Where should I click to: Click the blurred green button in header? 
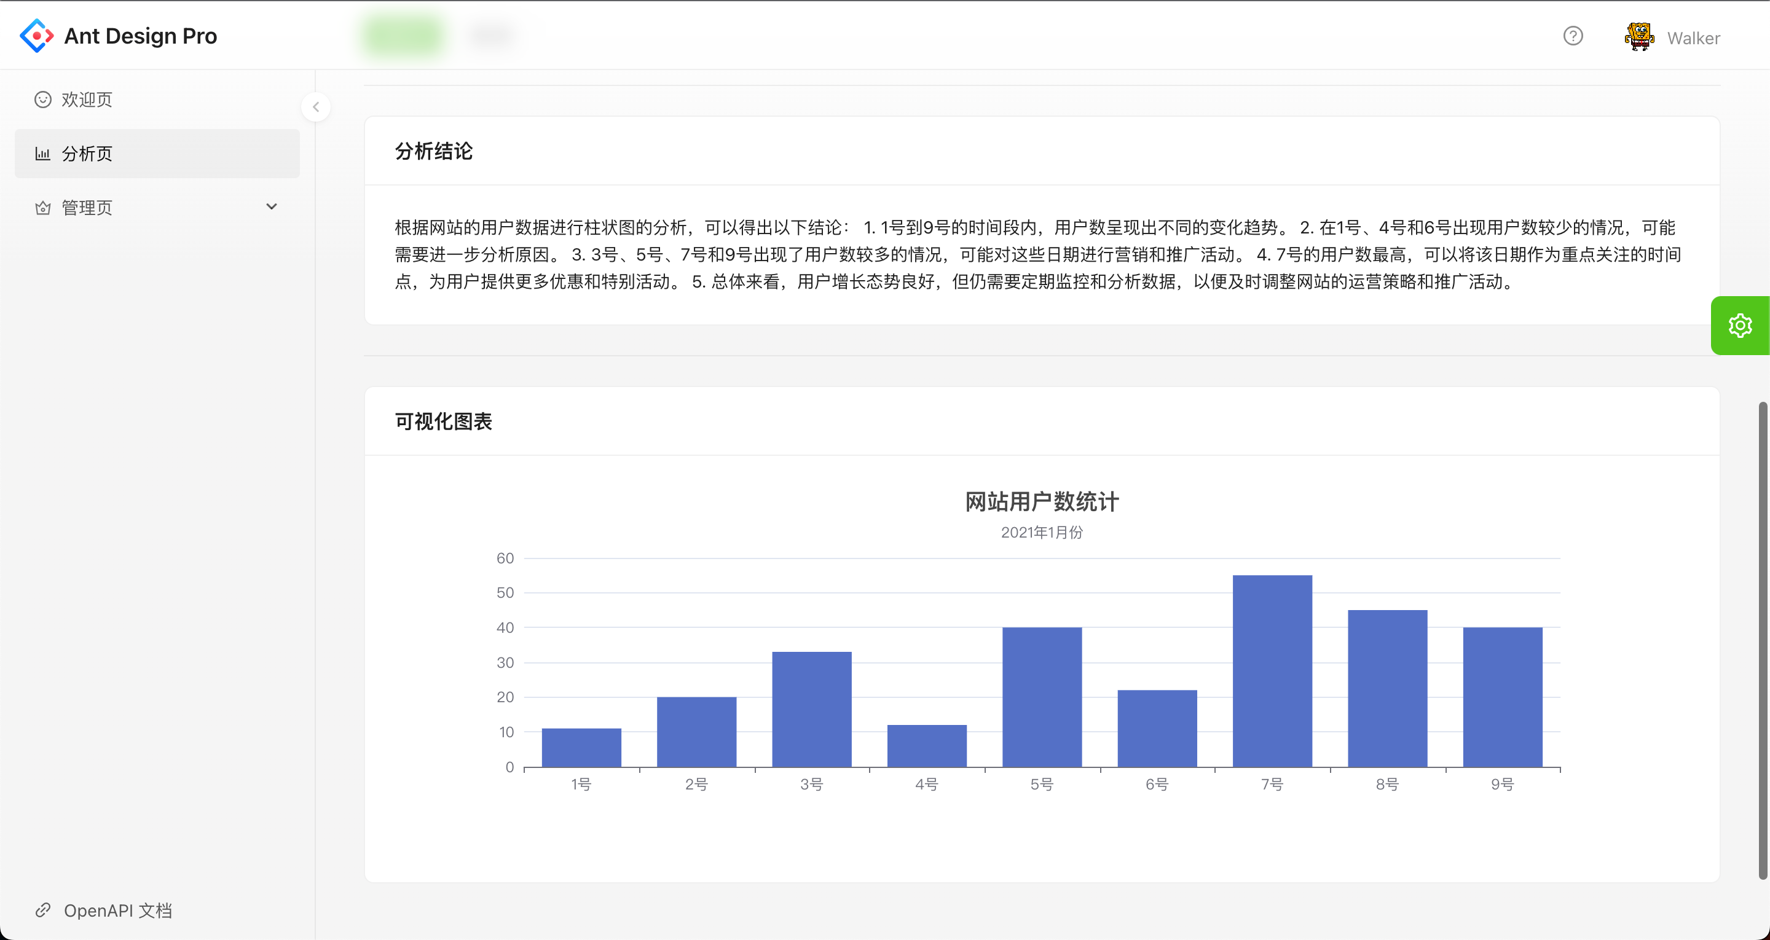[403, 34]
